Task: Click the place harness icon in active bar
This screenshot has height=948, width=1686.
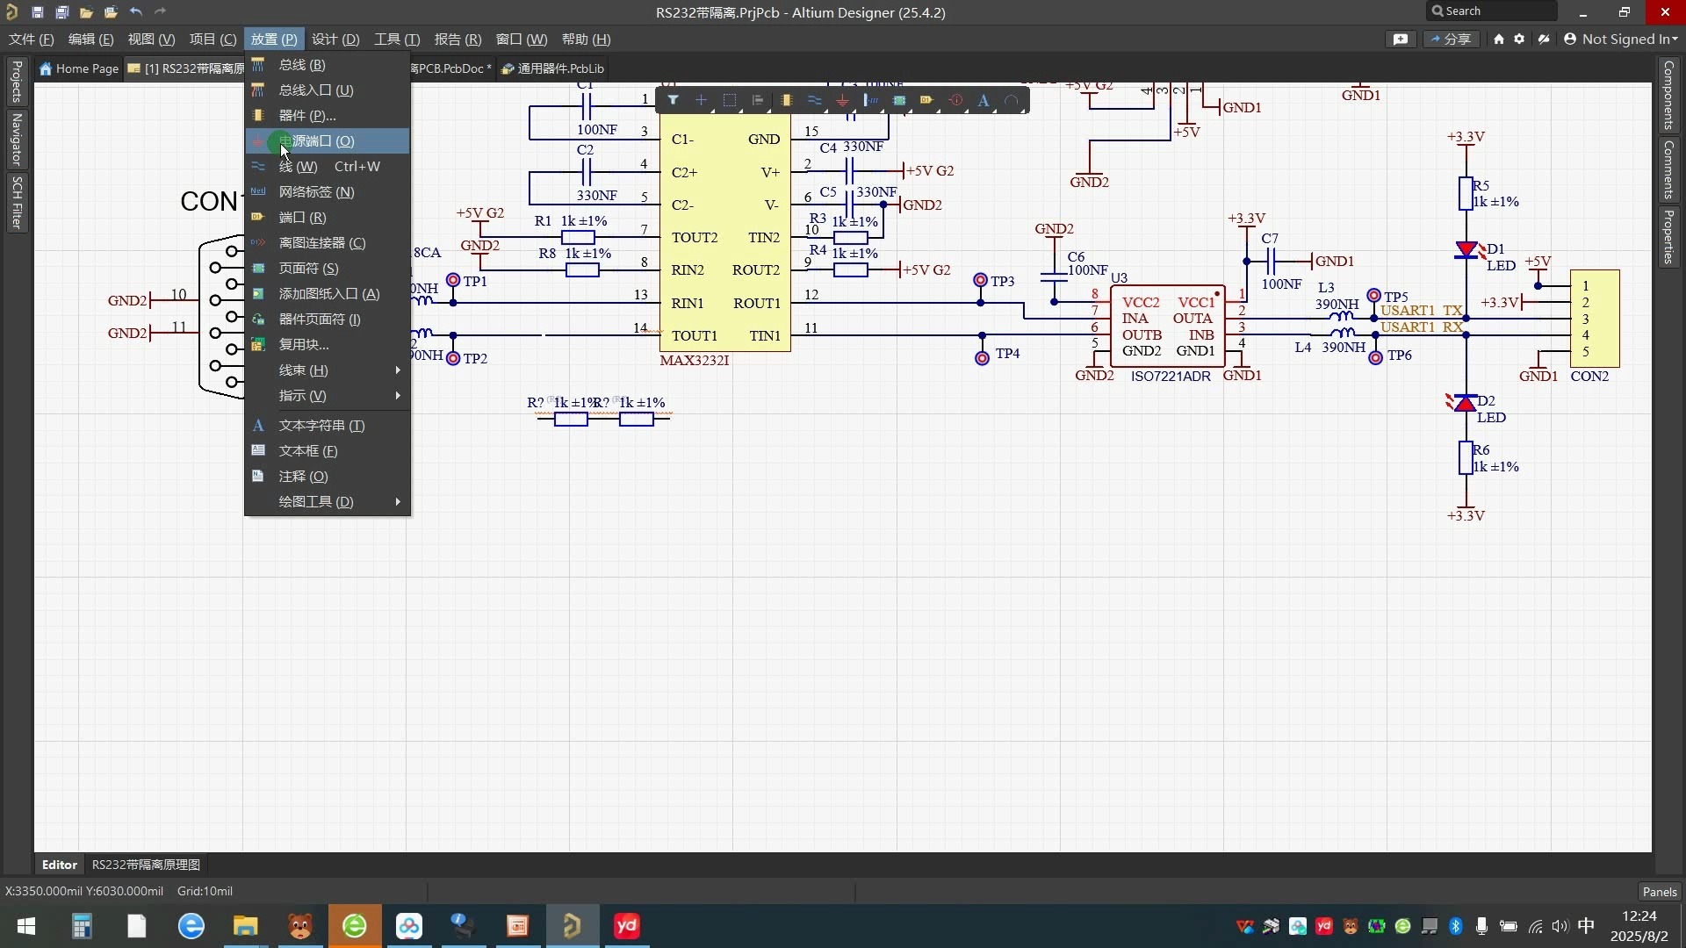Action: tap(870, 100)
